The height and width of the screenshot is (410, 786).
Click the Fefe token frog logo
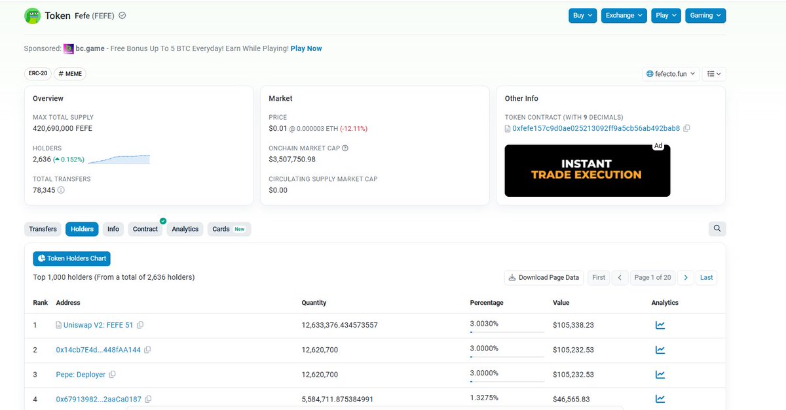33,16
